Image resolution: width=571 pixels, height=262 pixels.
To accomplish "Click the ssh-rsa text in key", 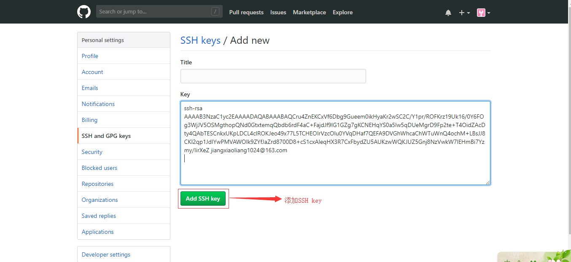I will (x=194, y=108).
